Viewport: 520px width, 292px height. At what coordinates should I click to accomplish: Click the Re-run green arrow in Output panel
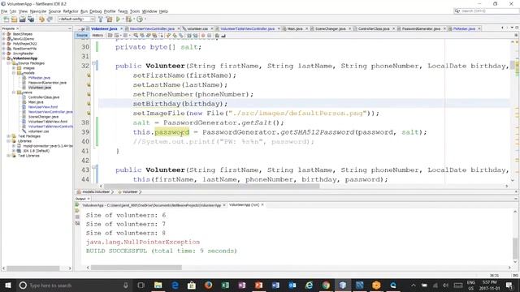(77, 205)
